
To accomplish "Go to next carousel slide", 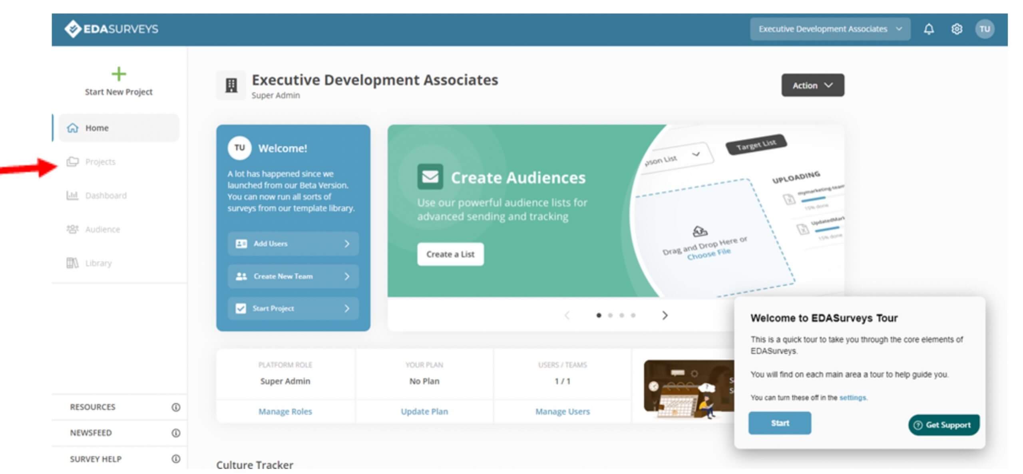I will point(665,315).
